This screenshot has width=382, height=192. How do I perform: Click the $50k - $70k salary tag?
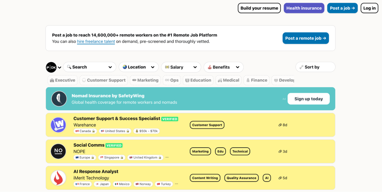146,131
